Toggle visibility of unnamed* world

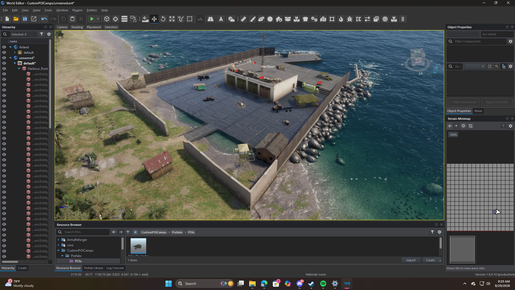click(4, 58)
